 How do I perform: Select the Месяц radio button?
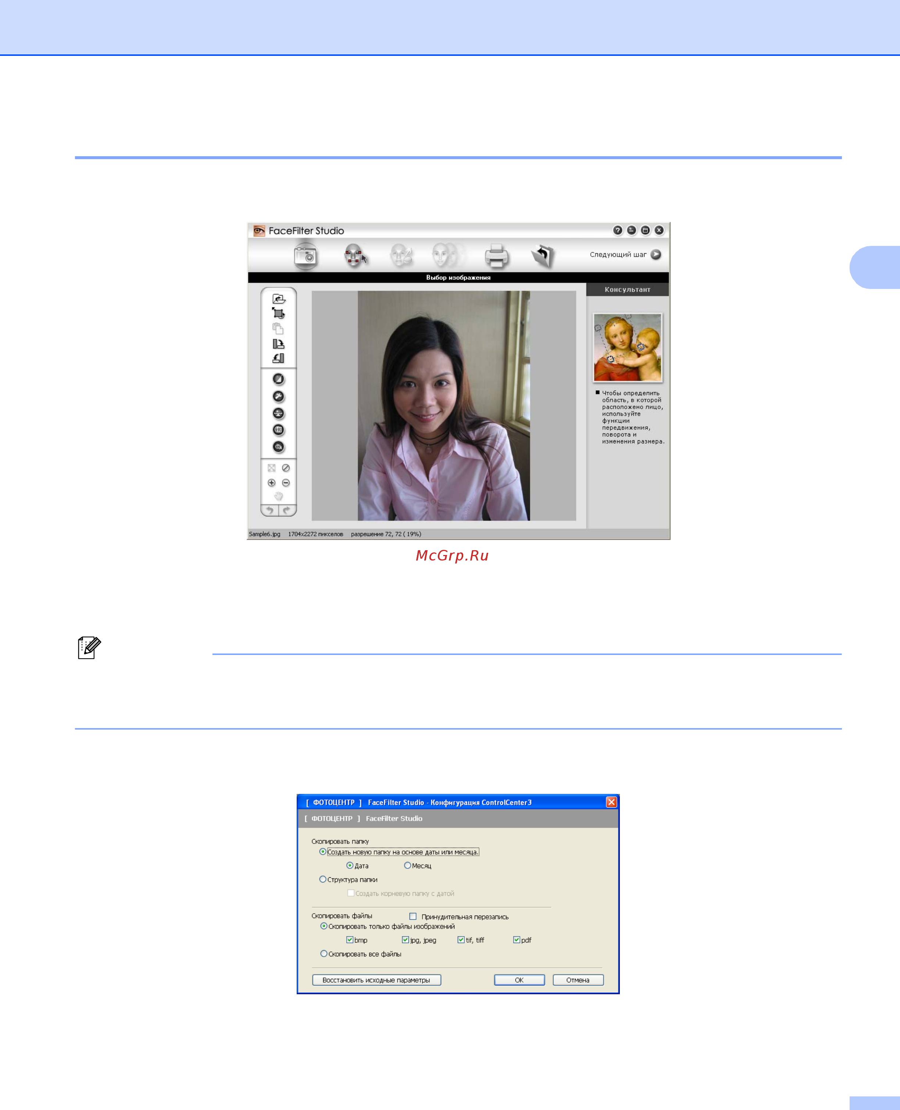[x=407, y=866]
